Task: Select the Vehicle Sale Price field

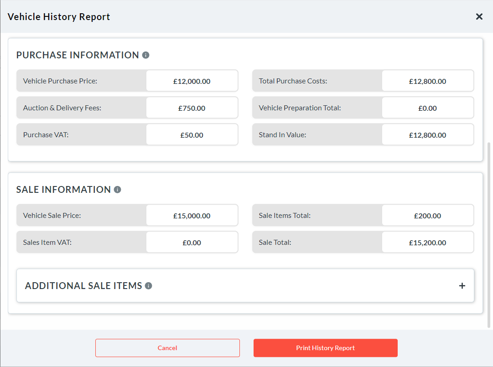Action: click(x=192, y=216)
